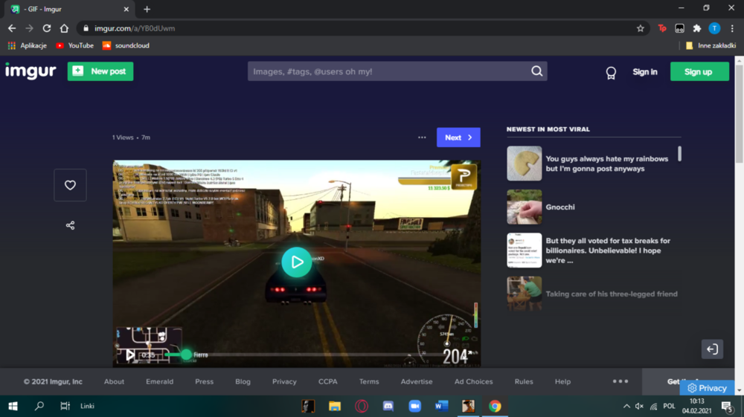Viewport: 744px width, 417px height.
Task: Open the red Tp extension icon
Action: 662,28
